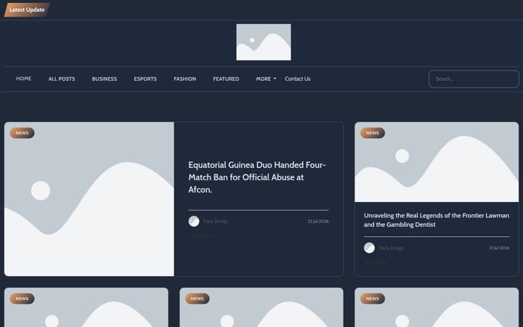Click the author avatar on the Frontier Lawman article
523x327 pixels.
369,248
